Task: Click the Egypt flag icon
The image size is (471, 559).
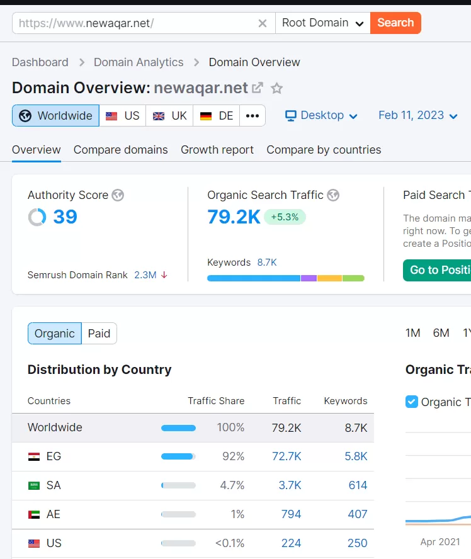Action: [x=34, y=456]
